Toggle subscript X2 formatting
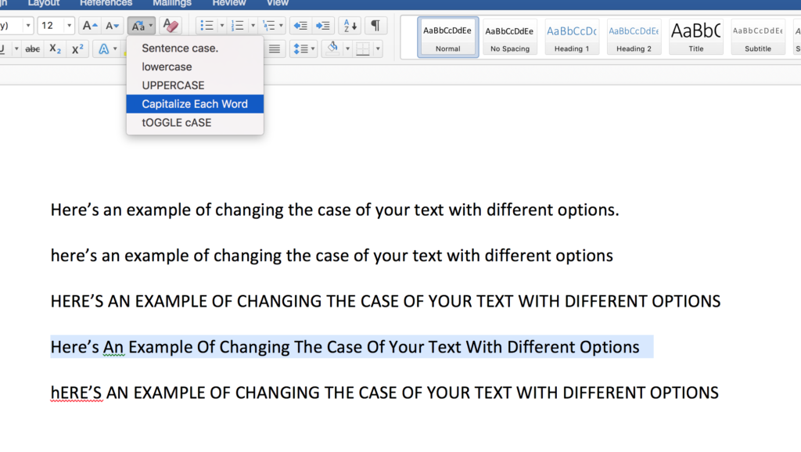The width and height of the screenshot is (801, 452). (x=56, y=49)
